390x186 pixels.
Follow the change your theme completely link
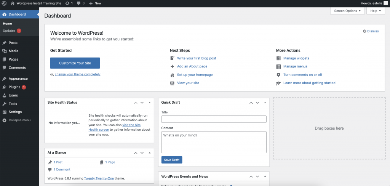click(x=78, y=74)
